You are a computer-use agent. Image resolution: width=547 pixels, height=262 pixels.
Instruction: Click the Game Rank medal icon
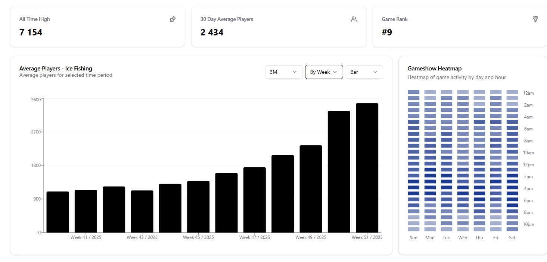pos(535,19)
